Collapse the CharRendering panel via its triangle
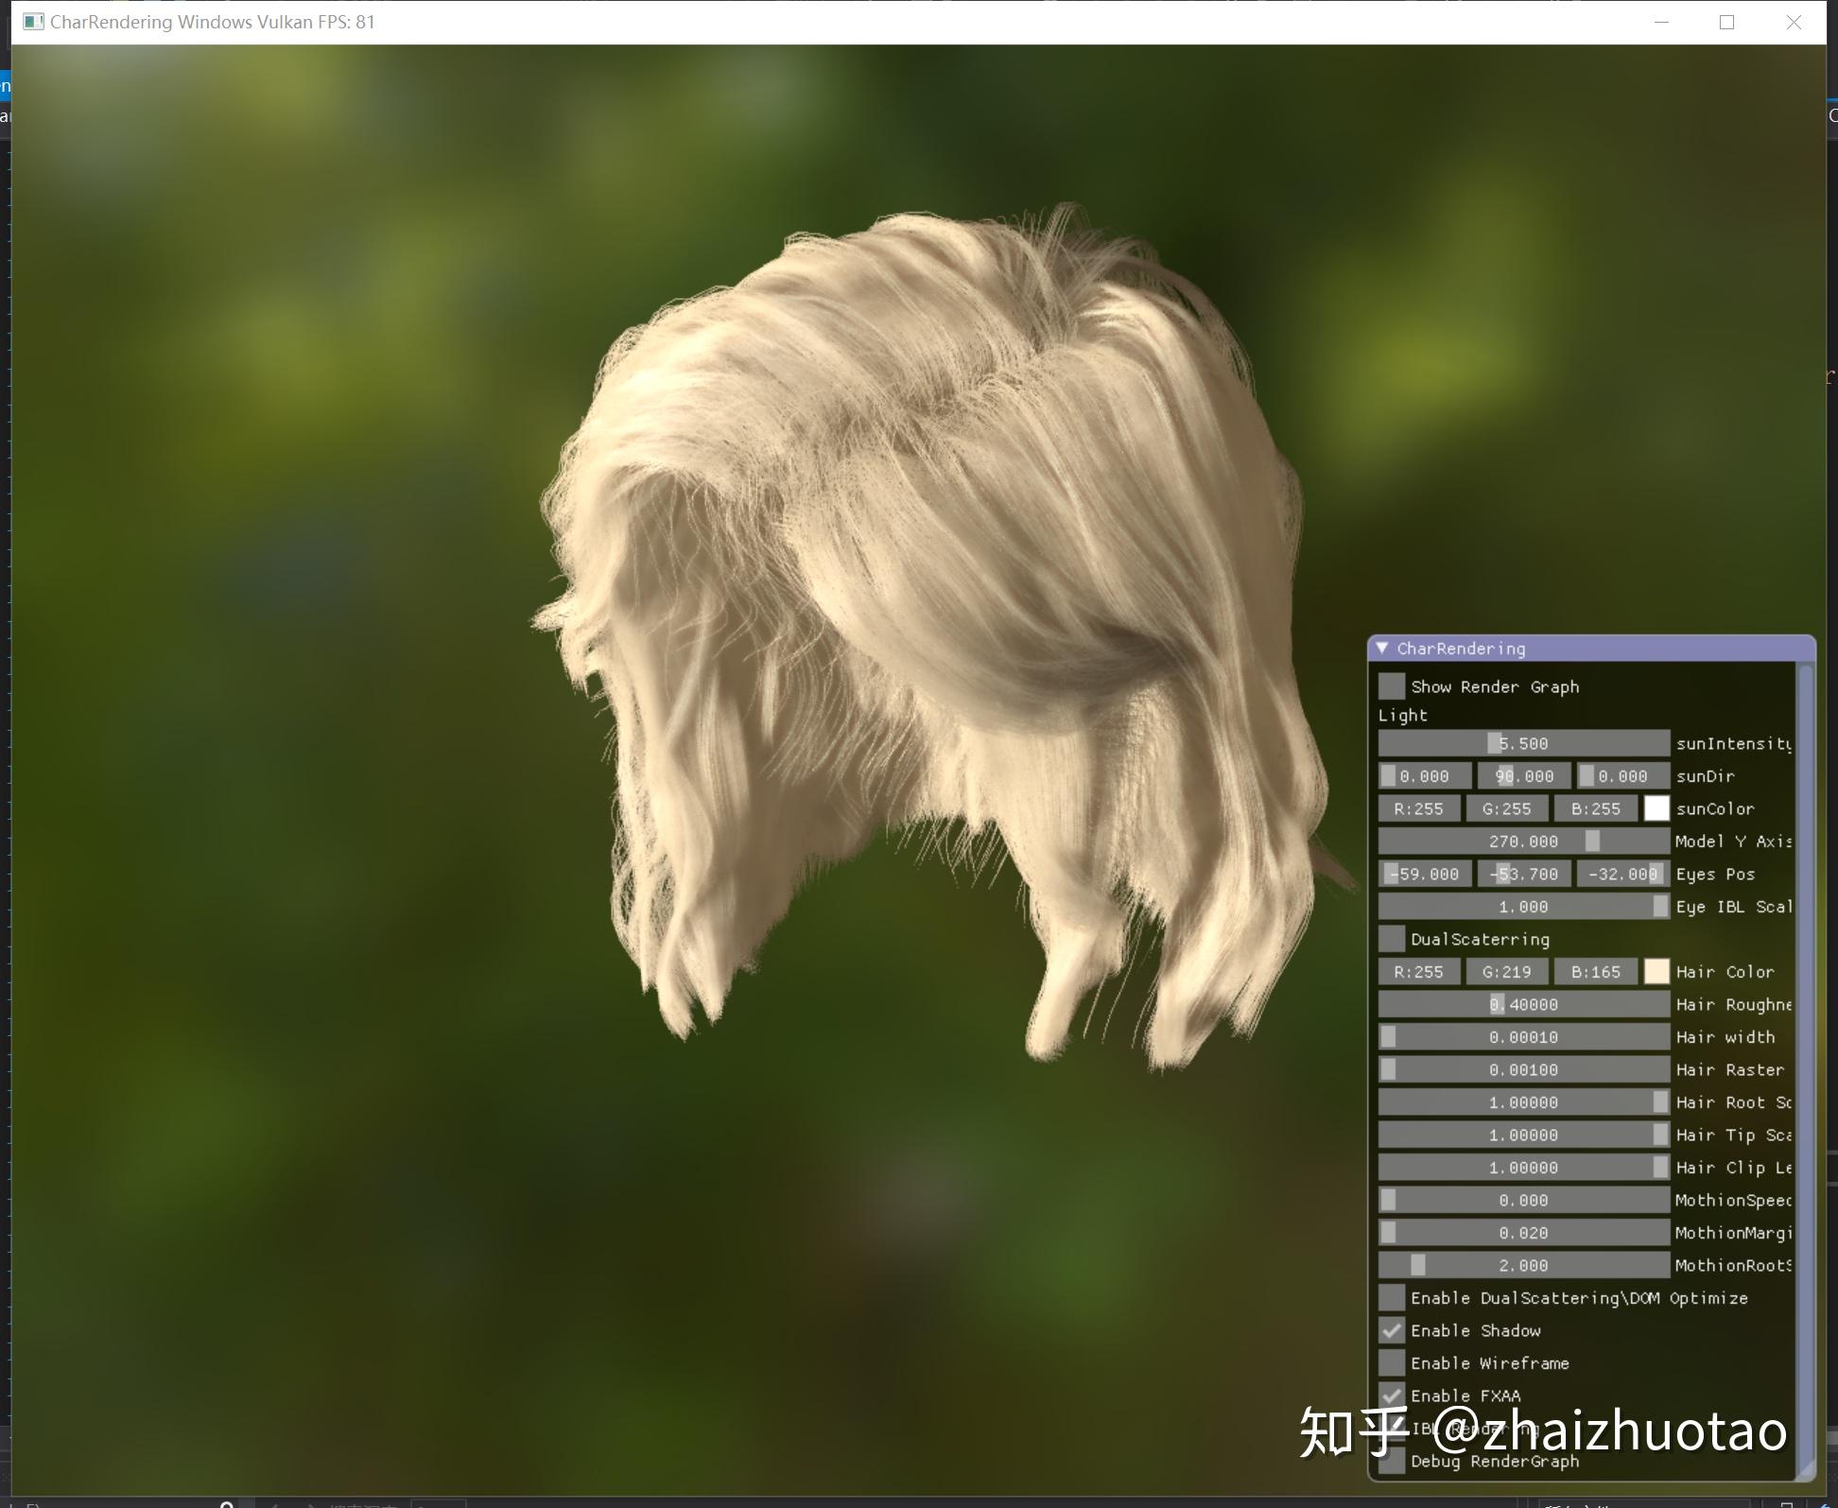 pos(1385,649)
